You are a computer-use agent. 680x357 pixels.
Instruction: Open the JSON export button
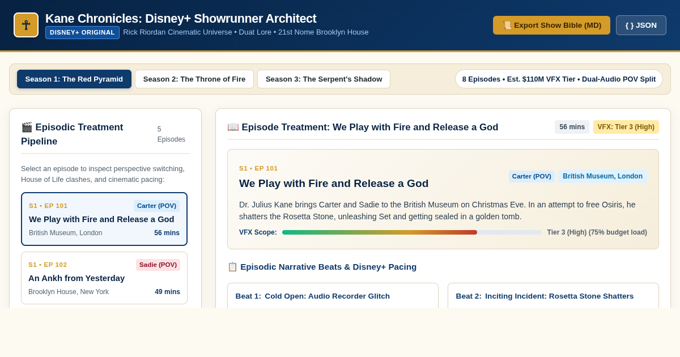(641, 25)
